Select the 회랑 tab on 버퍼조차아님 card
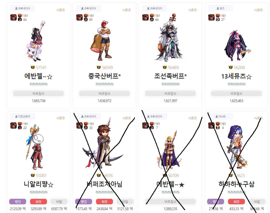 (104, 202)
